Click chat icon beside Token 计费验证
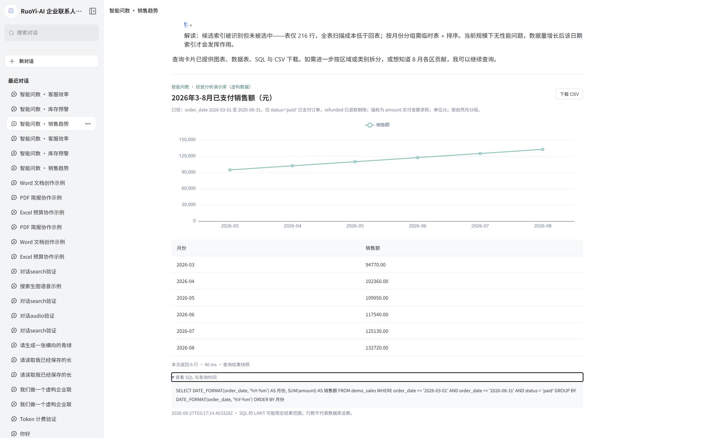Image resolution: width=709 pixels, height=438 pixels. click(14, 419)
